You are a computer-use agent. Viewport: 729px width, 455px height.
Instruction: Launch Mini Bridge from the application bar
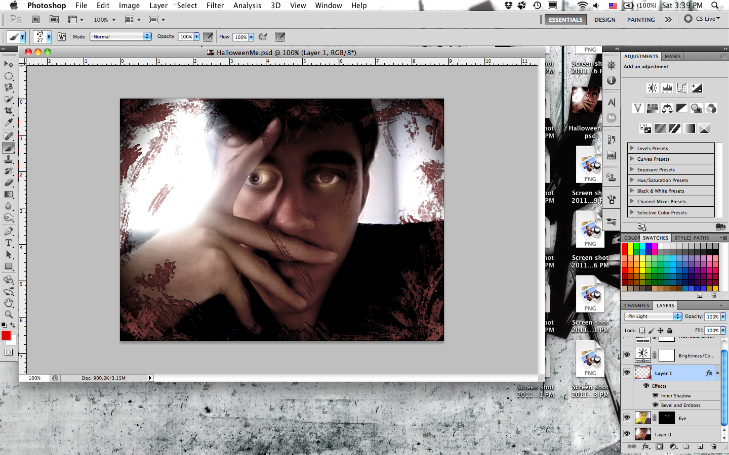(x=54, y=20)
